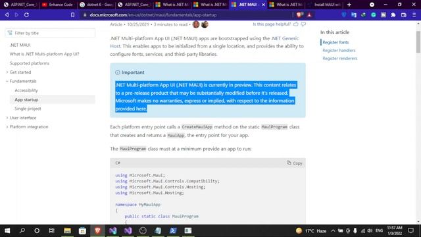Image resolution: width=421 pixels, height=237 pixels.
Task: Open What is .NET Multi-platform App UI?
Action: 45,54
